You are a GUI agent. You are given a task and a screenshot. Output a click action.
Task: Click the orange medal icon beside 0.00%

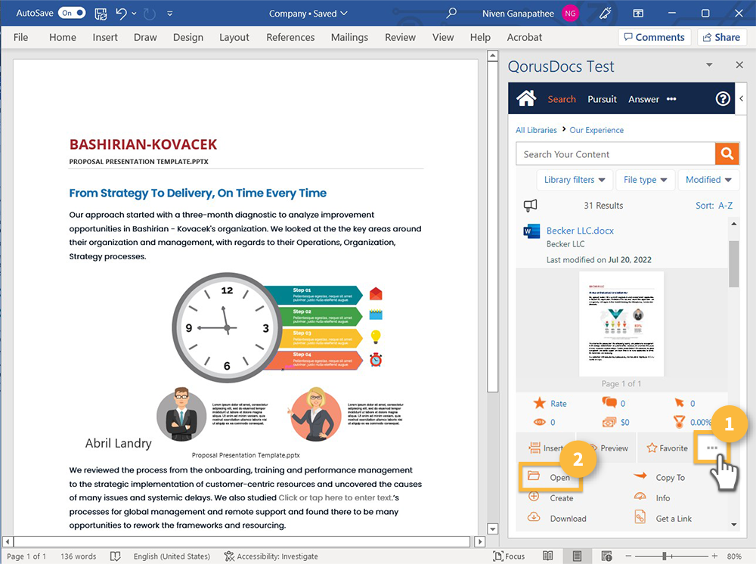coord(679,423)
